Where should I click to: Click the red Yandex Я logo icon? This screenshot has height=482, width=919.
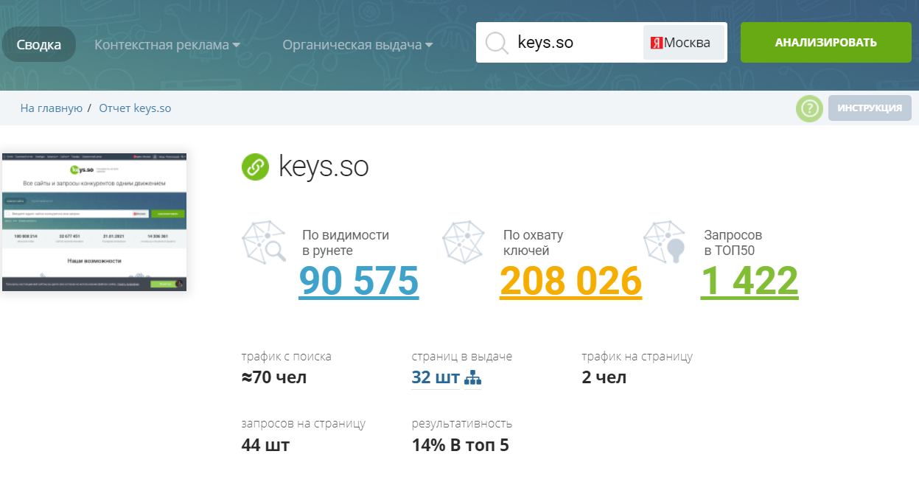(x=657, y=43)
